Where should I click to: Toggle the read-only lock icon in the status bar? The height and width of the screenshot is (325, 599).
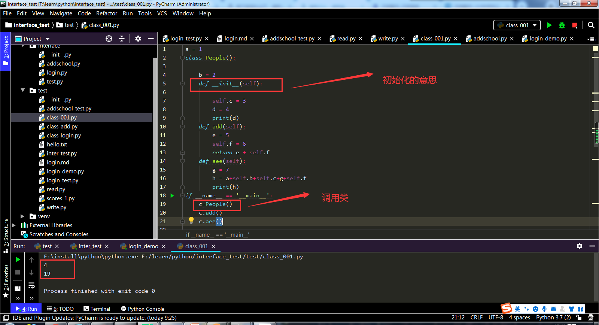click(x=579, y=318)
